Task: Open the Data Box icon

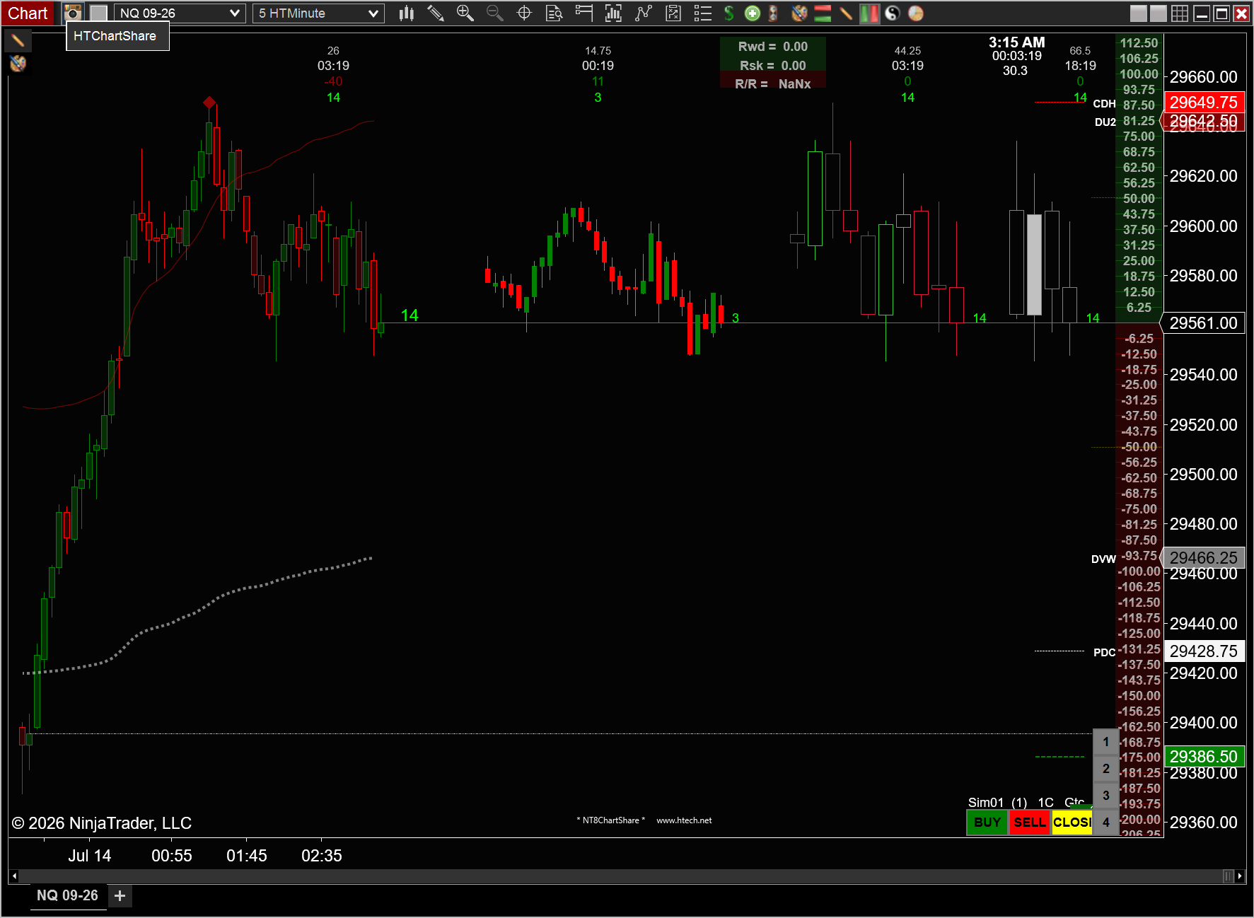Action: (x=555, y=13)
